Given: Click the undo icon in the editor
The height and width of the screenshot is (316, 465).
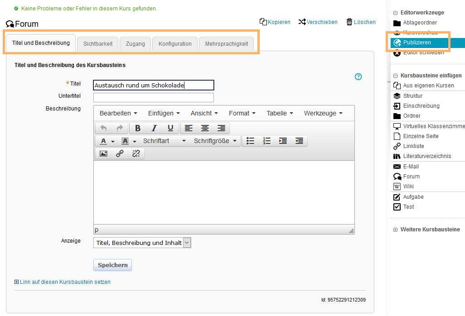Looking at the screenshot, I should [x=103, y=128].
